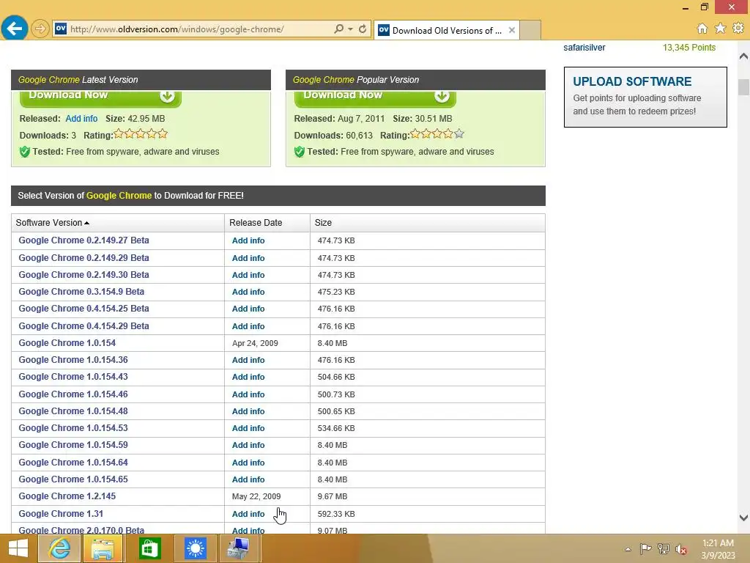
Task: Click the page scrollbar up arrow
Action: (744, 56)
